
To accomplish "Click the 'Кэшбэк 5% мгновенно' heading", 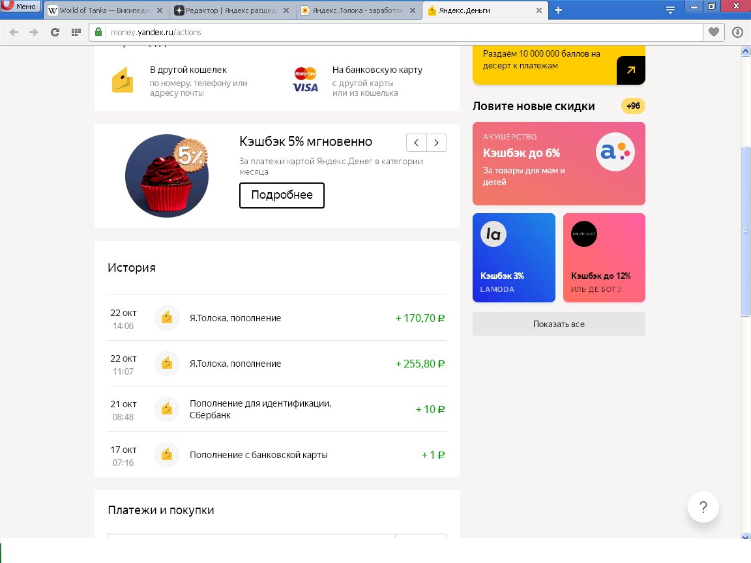I will pos(306,141).
